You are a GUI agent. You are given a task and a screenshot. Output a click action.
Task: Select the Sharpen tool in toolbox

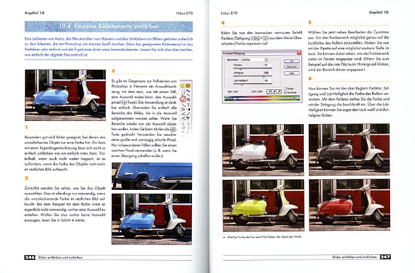pyautogui.click(x=188, y=123)
